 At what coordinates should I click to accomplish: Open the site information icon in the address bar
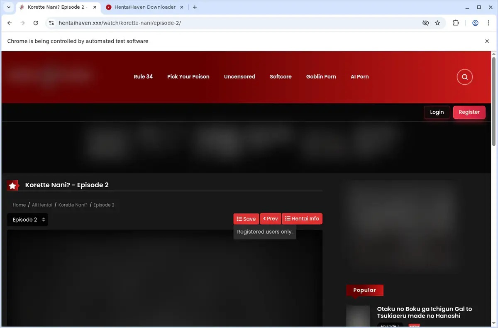coord(51,23)
